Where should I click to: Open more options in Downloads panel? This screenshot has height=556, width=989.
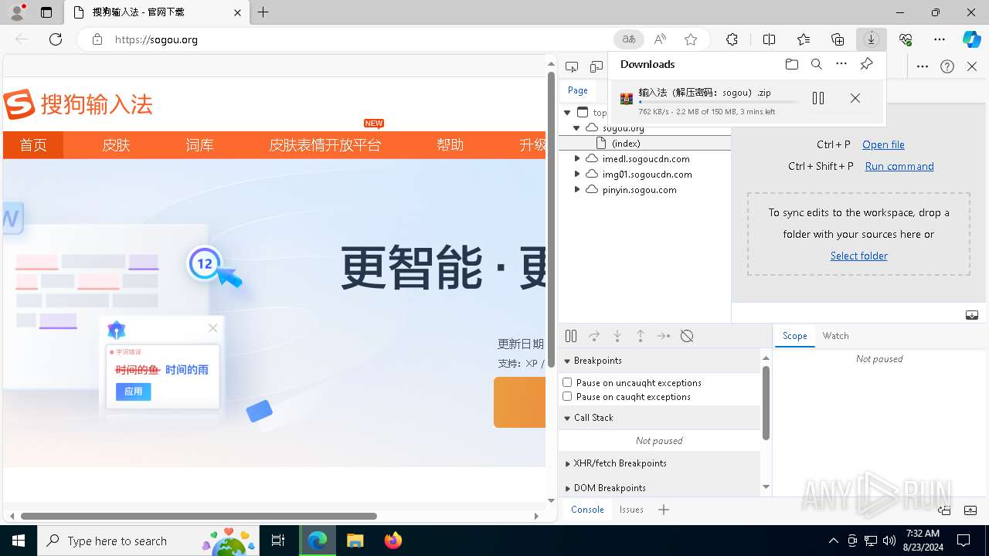pos(841,64)
